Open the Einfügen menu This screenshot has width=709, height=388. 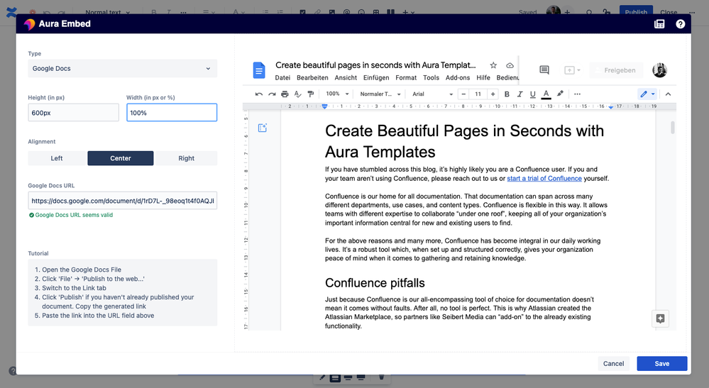375,78
